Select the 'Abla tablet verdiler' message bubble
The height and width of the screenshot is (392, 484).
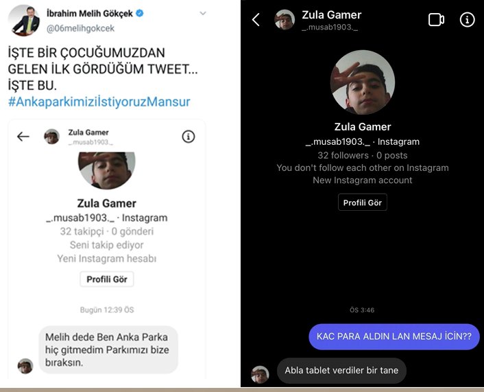[341, 370]
